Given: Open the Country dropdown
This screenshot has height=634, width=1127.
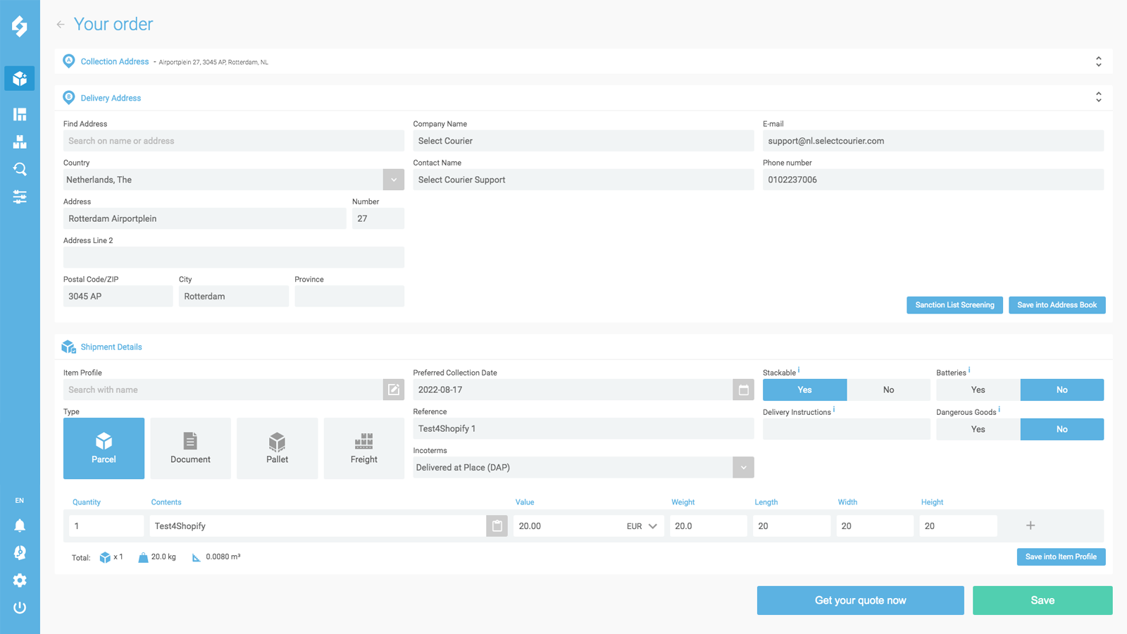Looking at the screenshot, I should 393,180.
